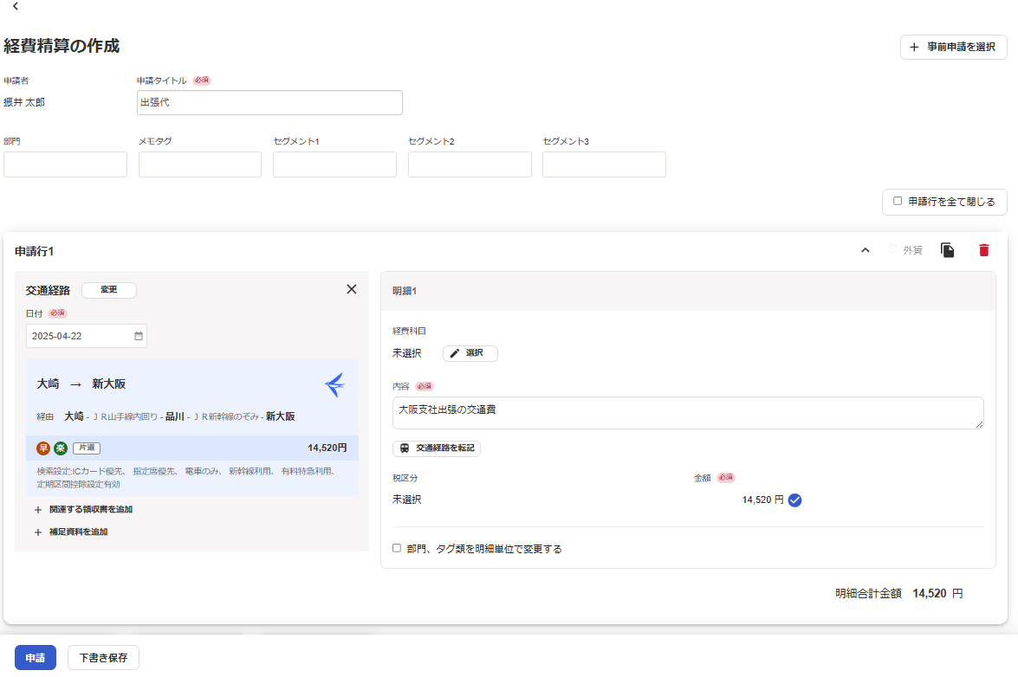Screen dimensions: 1018x677
Task: Open the calendar picker in the date field
Action: coord(139,336)
